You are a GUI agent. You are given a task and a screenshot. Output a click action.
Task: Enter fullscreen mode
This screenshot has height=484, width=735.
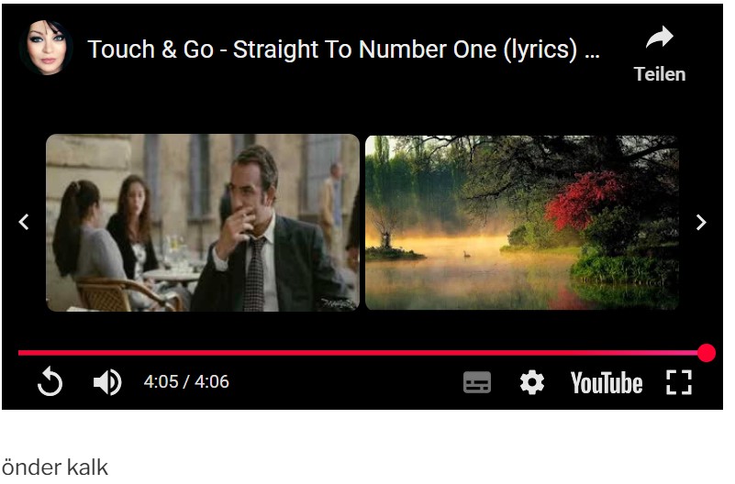(x=679, y=382)
